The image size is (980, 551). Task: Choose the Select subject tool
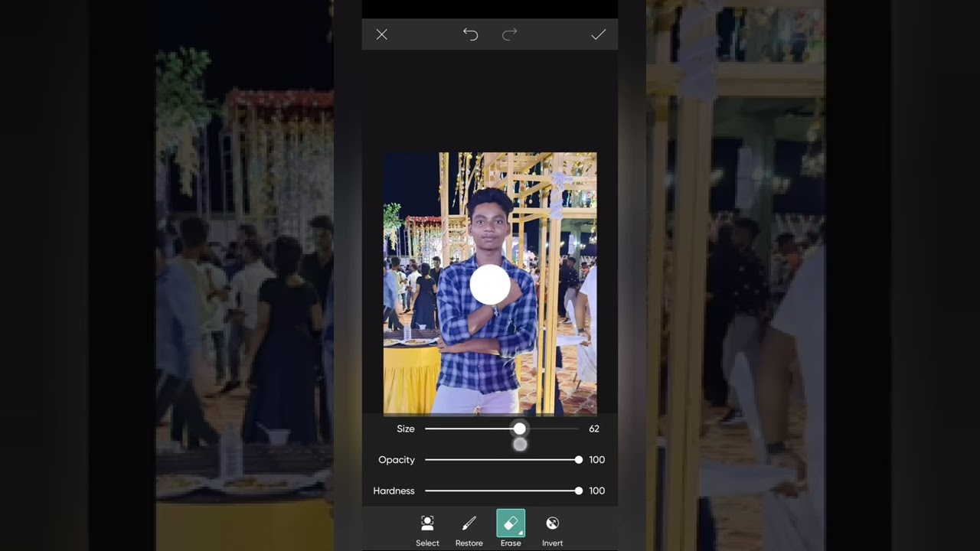[427, 530]
